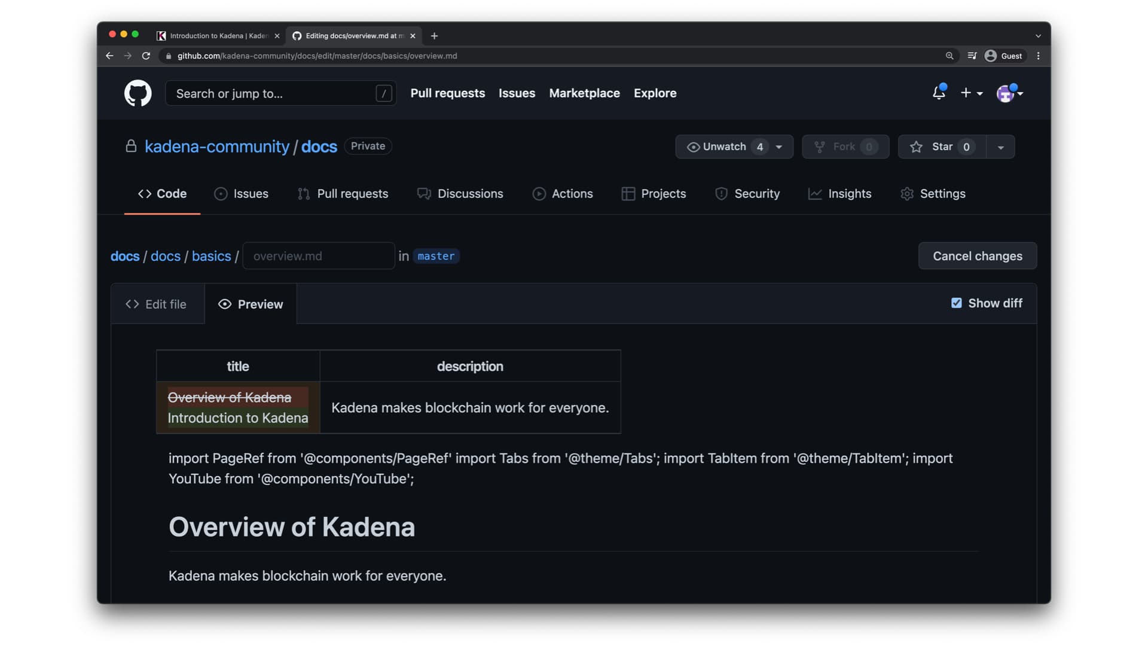The image size is (1148, 646).
Task: Open the browser media control icon
Action: pos(972,56)
